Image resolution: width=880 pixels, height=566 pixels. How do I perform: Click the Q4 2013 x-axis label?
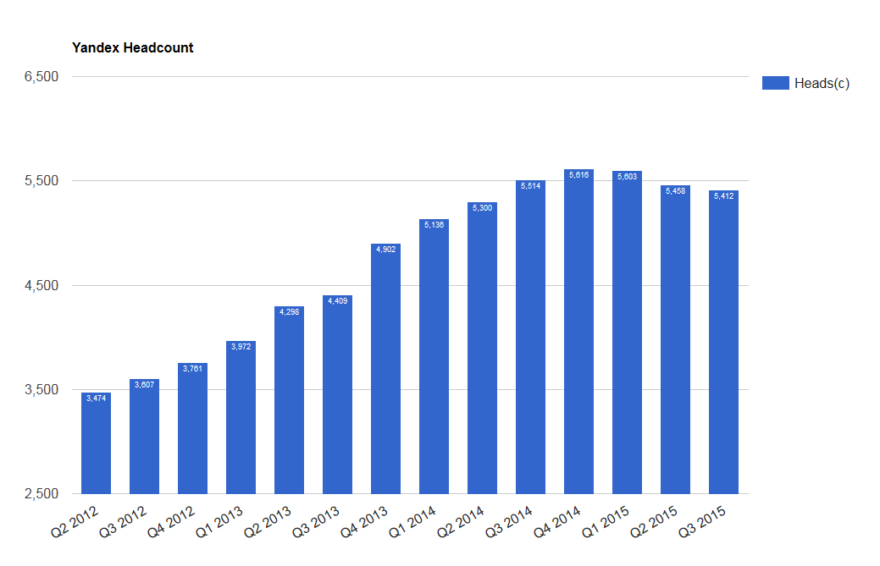coord(364,522)
